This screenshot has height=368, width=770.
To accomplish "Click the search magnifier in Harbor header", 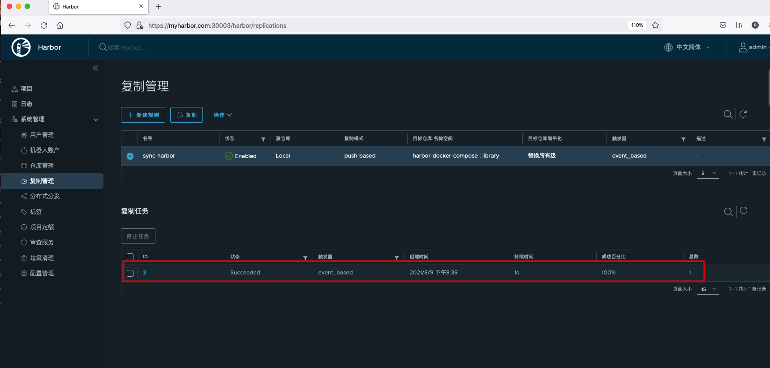I will tap(103, 47).
